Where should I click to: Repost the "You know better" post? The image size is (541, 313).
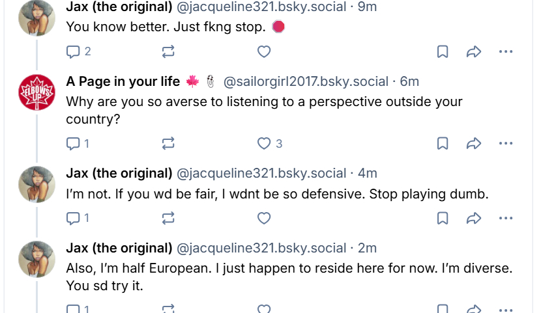pyautogui.click(x=168, y=51)
